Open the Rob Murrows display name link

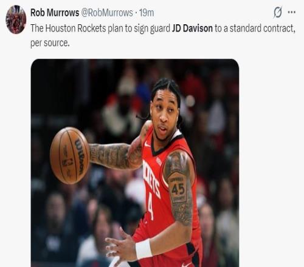(55, 13)
